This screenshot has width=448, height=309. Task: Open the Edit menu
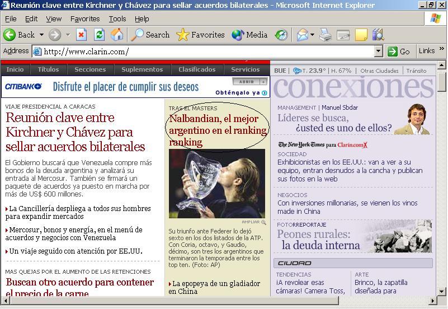pyautogui.click(x=31, y=19)
